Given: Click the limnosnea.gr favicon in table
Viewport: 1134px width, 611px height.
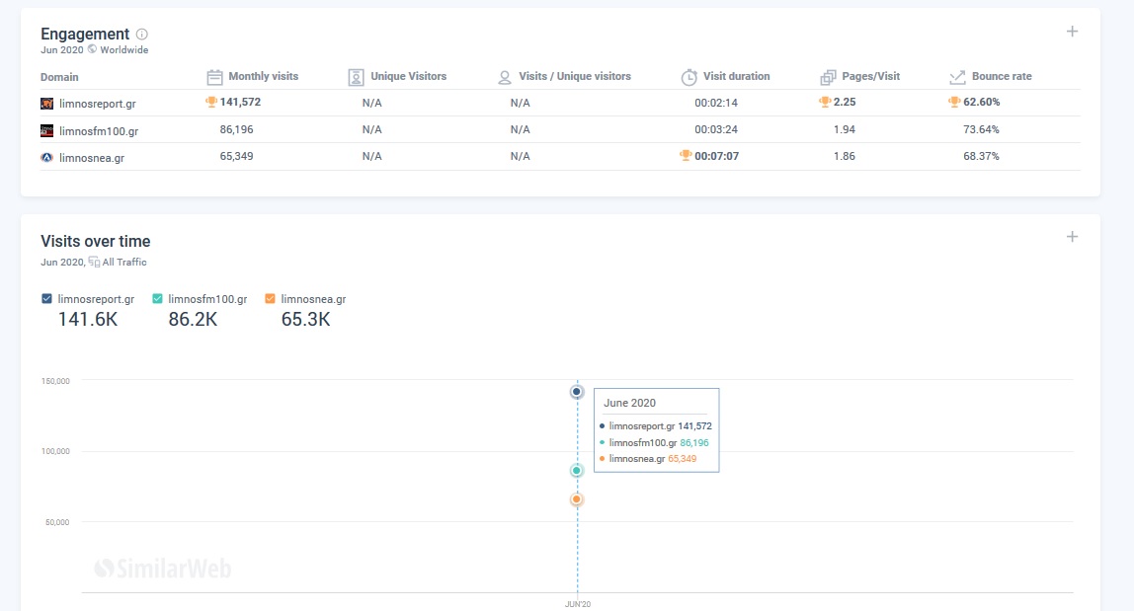Looking at the screenshot, I should tap(46, 157).
